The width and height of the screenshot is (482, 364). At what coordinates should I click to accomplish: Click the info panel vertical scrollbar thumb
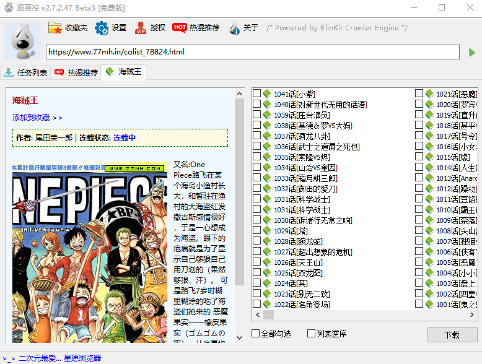pos(240,192)
